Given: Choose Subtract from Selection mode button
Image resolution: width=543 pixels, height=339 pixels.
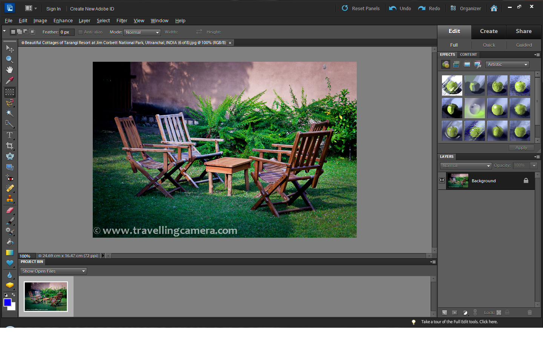Looking at the screenshot, I should click(26, 32).
